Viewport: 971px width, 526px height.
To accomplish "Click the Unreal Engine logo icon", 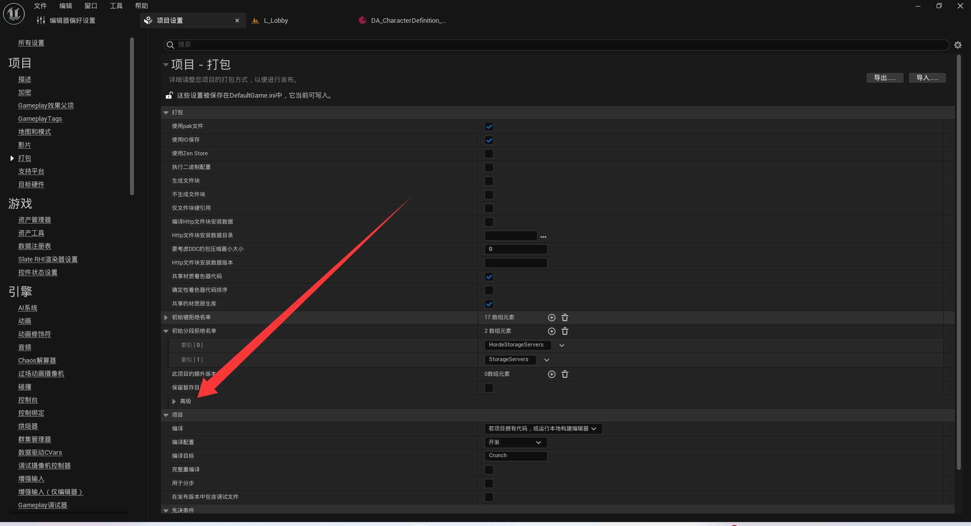I will click(14, 14).
